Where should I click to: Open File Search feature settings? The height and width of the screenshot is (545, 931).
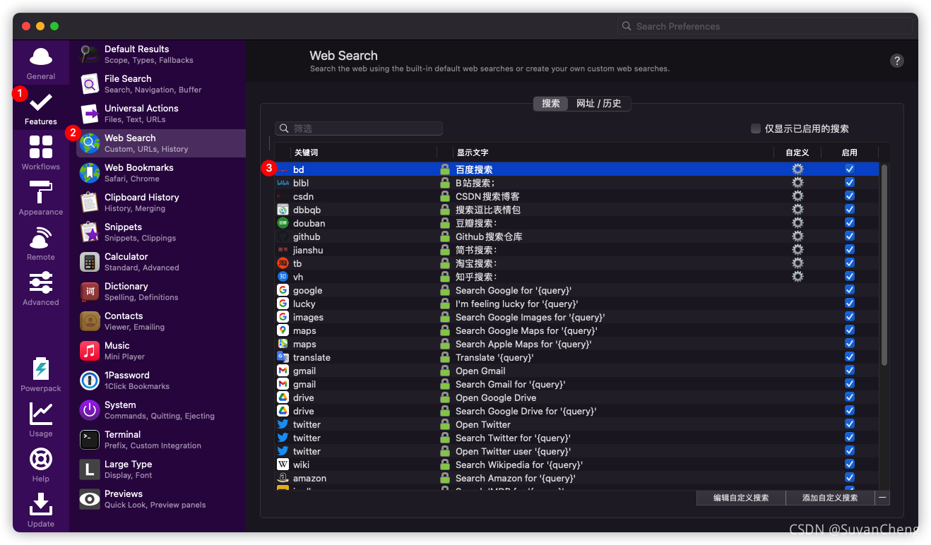(x=161, y=84)
